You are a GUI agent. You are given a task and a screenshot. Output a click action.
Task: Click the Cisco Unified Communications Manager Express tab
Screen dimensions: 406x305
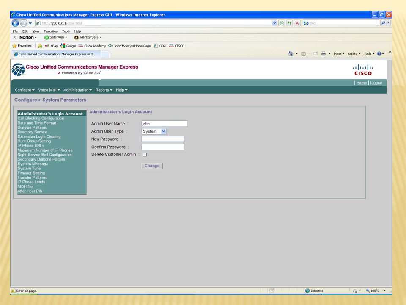(56, 54)
